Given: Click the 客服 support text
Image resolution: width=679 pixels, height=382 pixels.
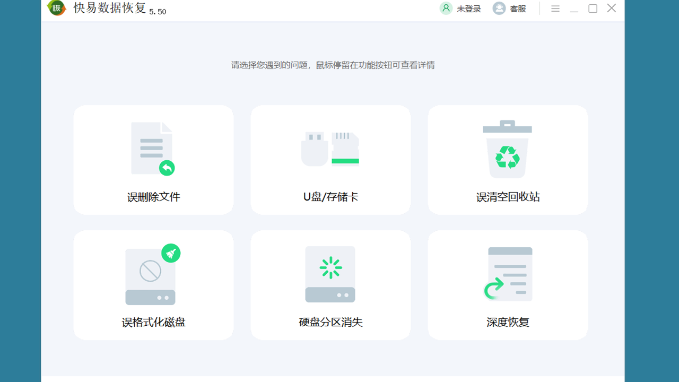Looking at the screenshot, I should [518, 9].
